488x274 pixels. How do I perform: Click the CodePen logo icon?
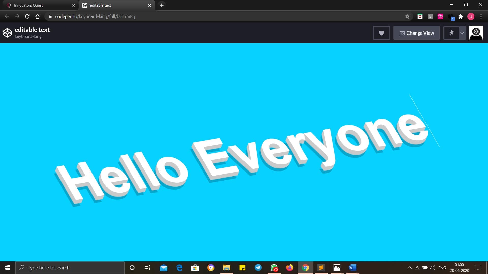tap(7, 33)
